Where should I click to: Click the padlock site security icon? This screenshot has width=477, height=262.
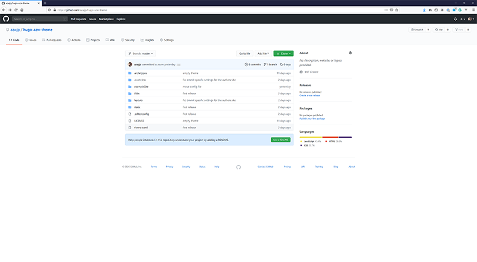54,10
